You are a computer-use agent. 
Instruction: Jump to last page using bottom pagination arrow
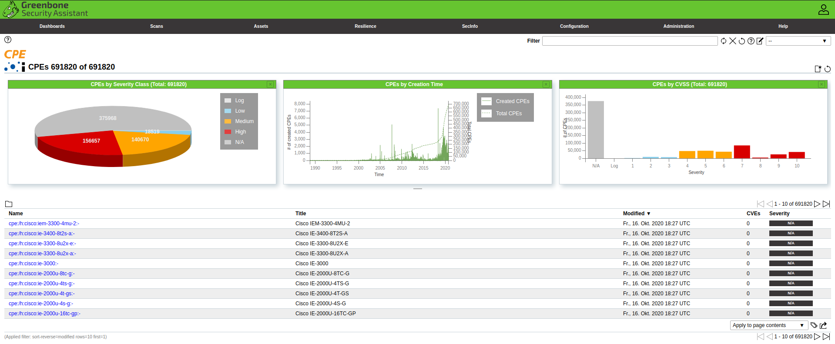click(x=826, y=337)
